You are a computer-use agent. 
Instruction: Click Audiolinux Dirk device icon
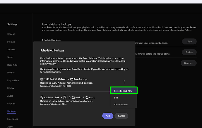[42, 97]
